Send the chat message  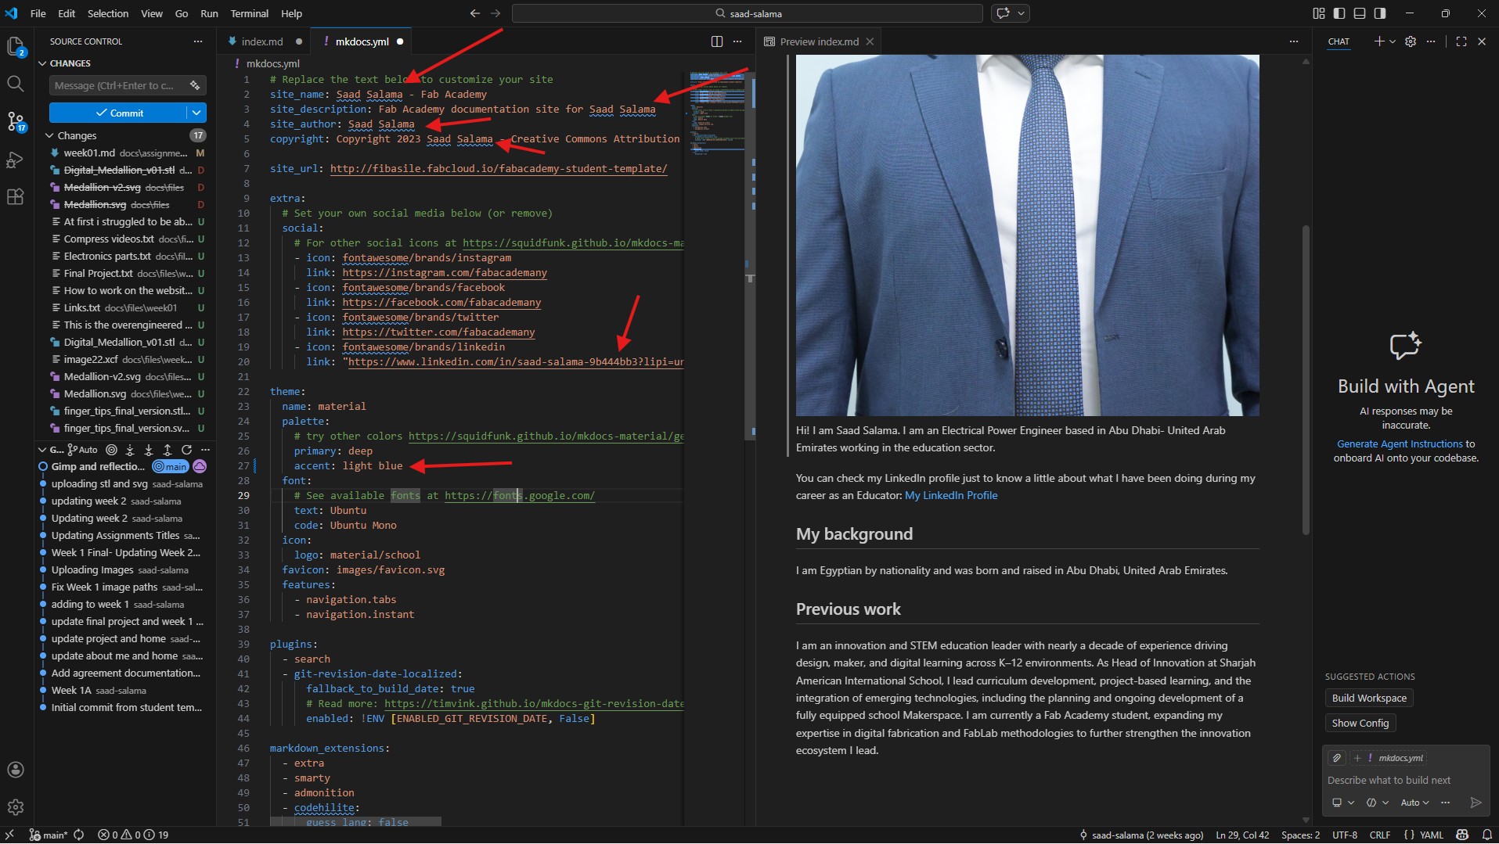tap(1476, 803)
